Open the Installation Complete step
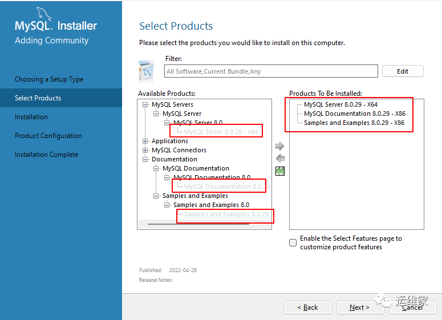Image resolution: width=442 pixels, height=320 pixels. pyautogui.click(x=47, y=155)
